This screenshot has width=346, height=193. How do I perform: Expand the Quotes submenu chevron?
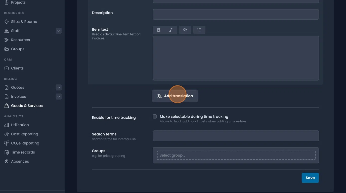click(58, 87)
